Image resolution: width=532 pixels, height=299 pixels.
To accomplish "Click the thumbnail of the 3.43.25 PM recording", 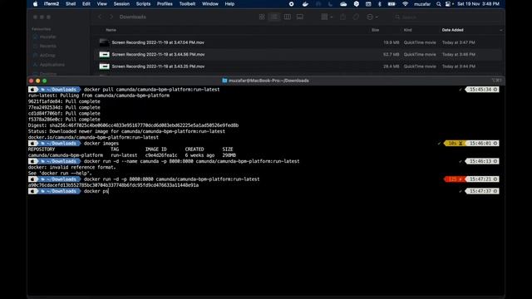I will [x=104, y=66].
